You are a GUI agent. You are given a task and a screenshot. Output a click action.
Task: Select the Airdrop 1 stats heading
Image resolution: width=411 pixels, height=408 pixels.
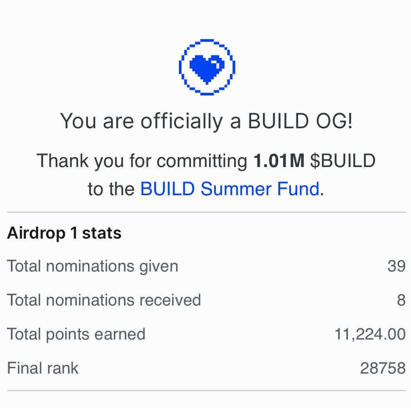pyautogui.click(x=64, y=233)
